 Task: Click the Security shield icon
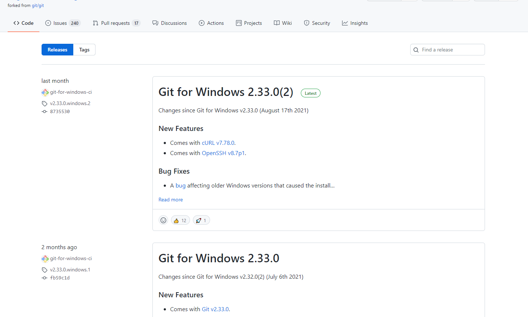coord(307,23)
